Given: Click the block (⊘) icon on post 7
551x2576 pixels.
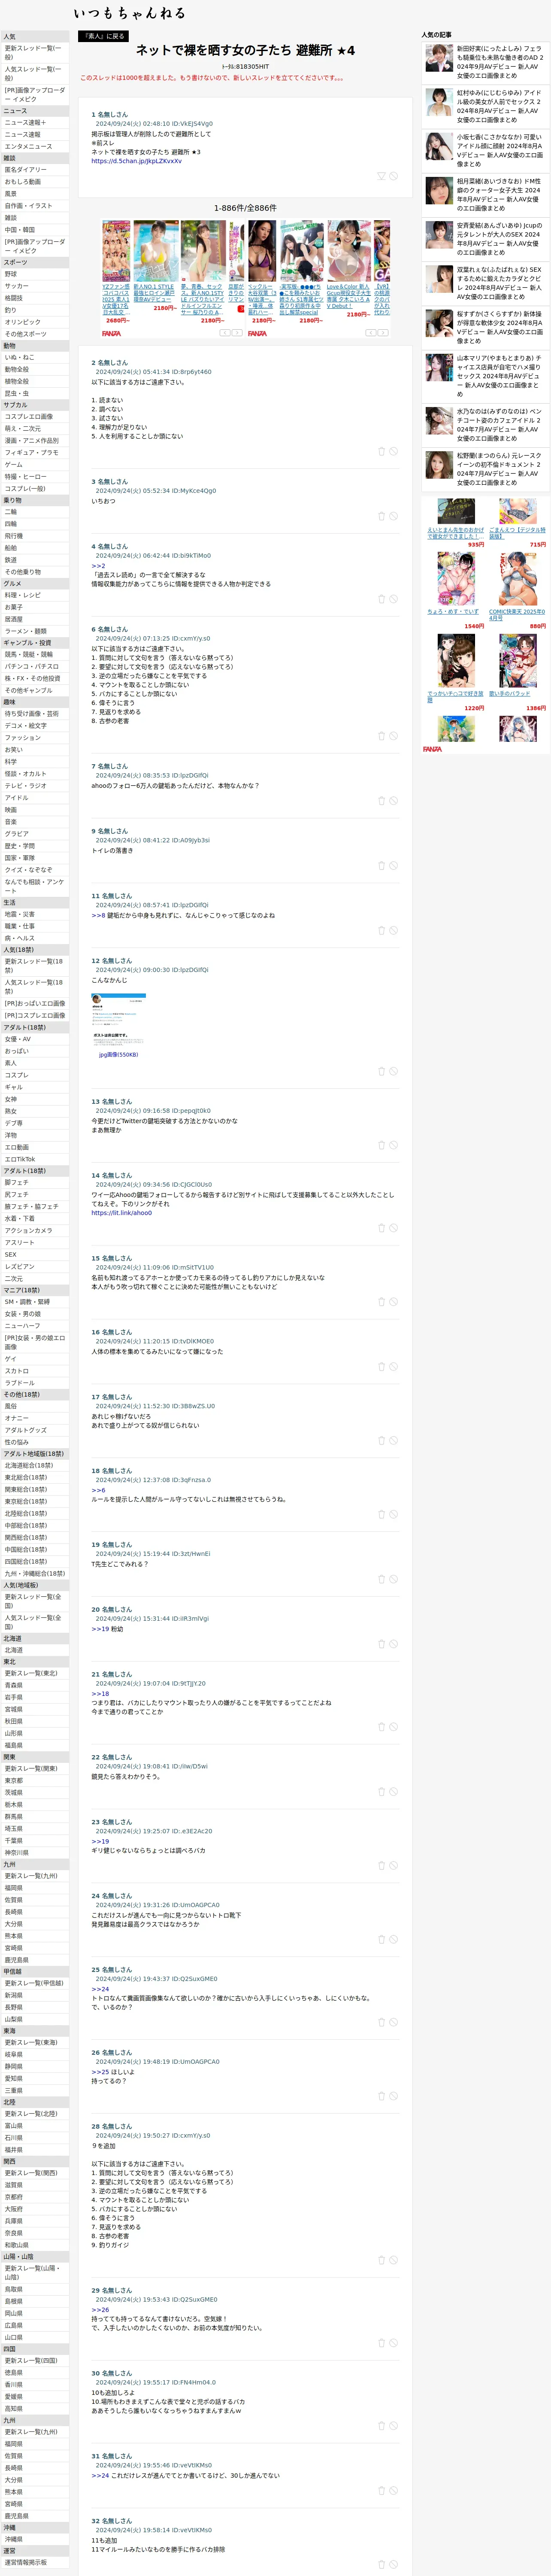Looking at the screenshot, I should (x=393, y=801).
